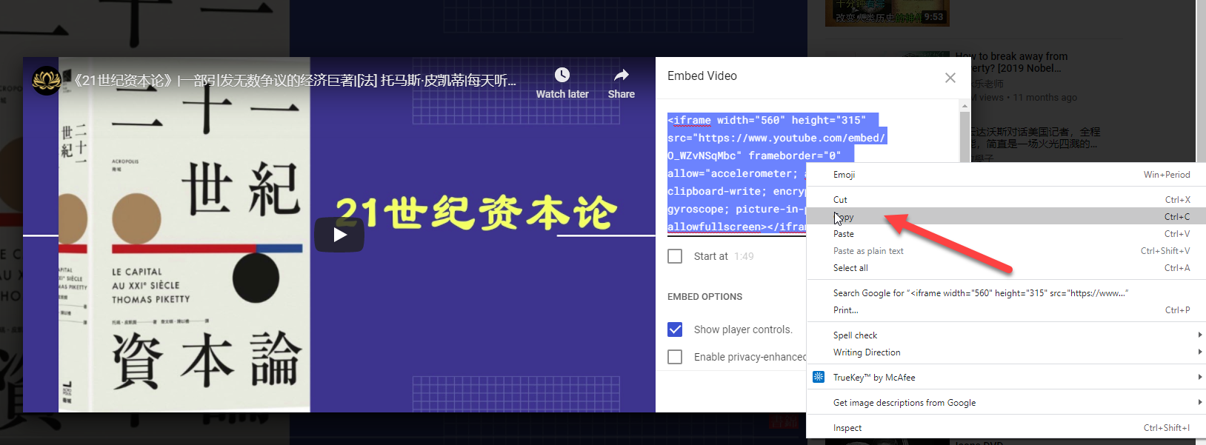Open the channel avatar lotus icon
This screenshot has width=1206, height=445.
[46, 80]
